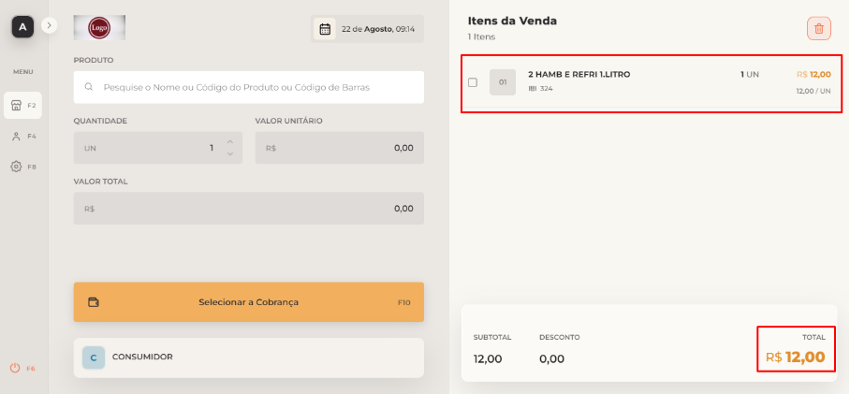Click the Quantidade input field

pyautogui.click(x=158, y=148)
